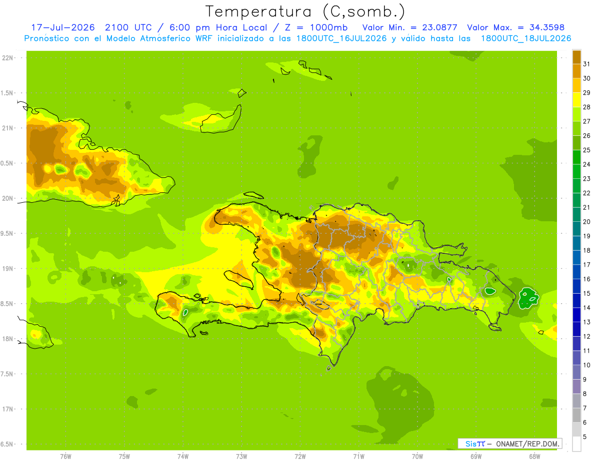
Task: Click the 73W longitude label
Action: point(241,456)
